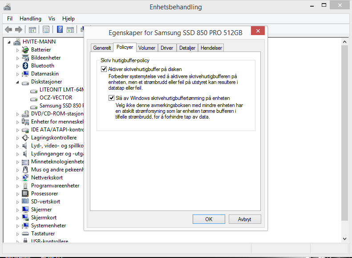The width and height of the screenshot is (352, 258).
Task: Click the Tastaturer keyboard icon
Action: pos(25,234)
